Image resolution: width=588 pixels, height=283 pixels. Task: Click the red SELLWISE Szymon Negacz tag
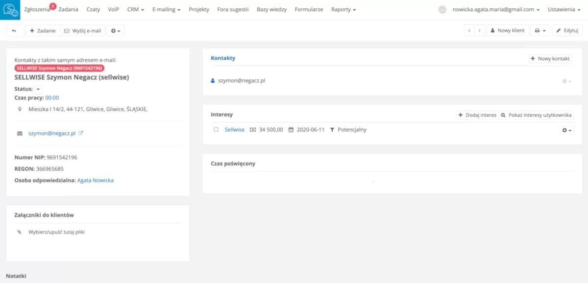[x=59, y=68]
